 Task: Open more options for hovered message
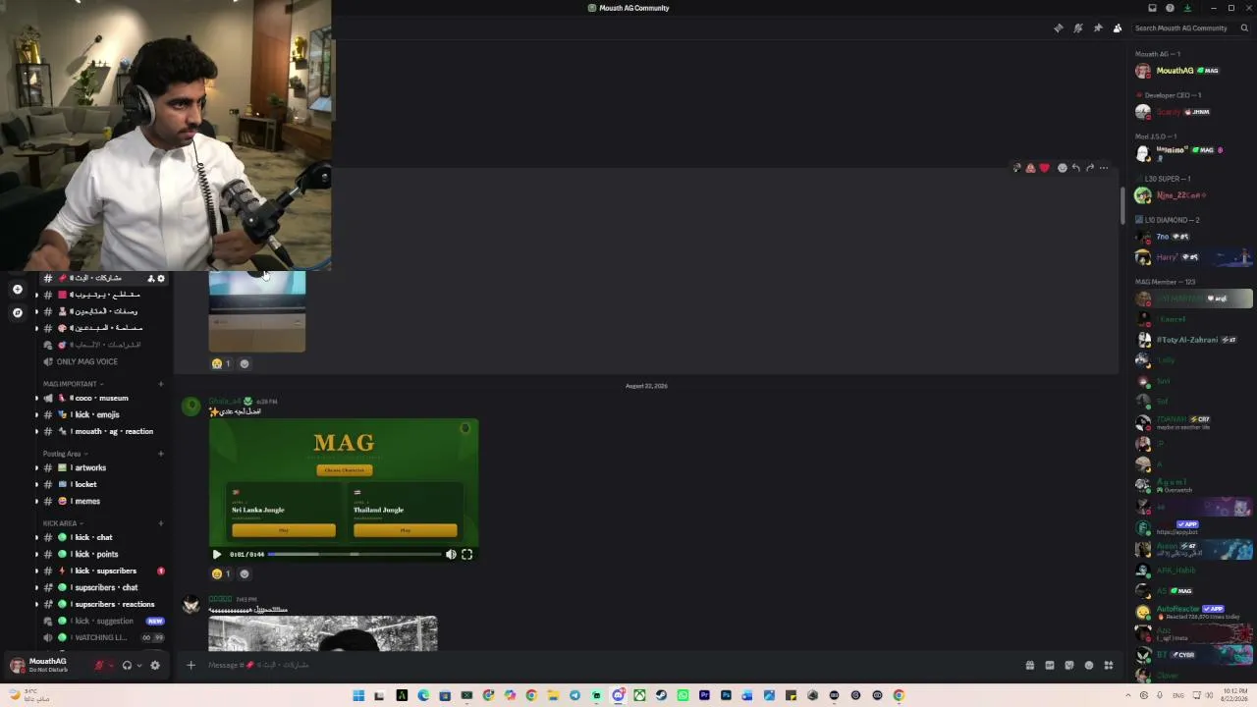click(x=1104, y=168)
